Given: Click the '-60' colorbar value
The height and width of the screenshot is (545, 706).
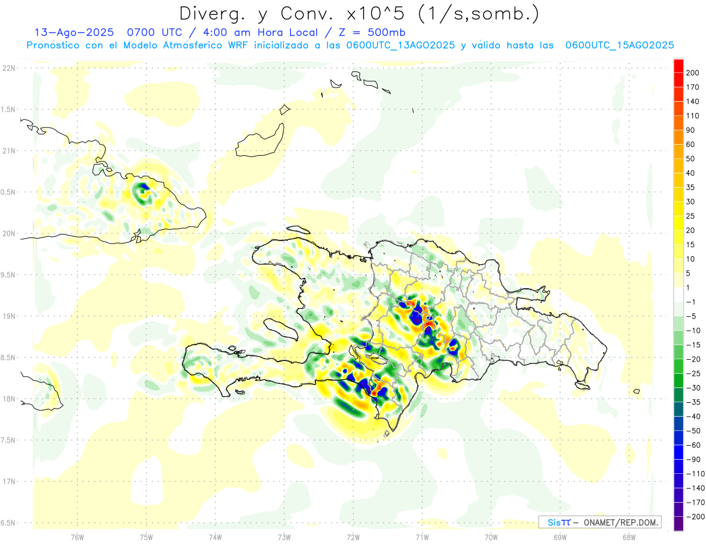Looking at the screenshot, I should [x=693, y=445].
